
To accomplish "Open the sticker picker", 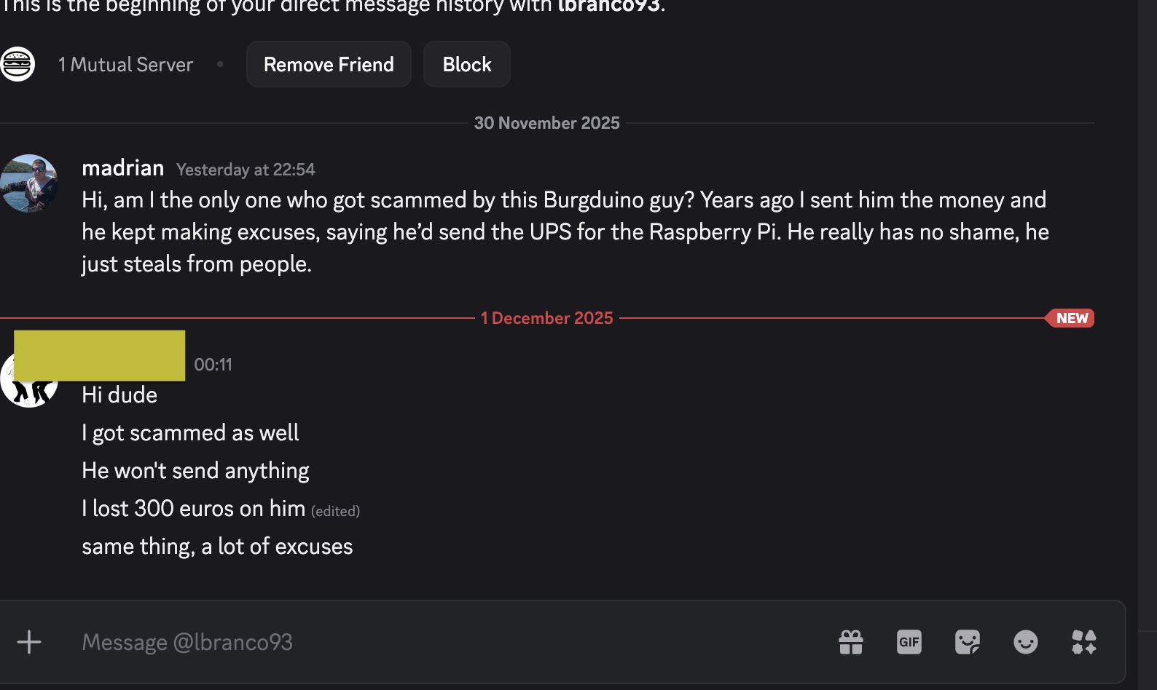I will coord(967,642).
